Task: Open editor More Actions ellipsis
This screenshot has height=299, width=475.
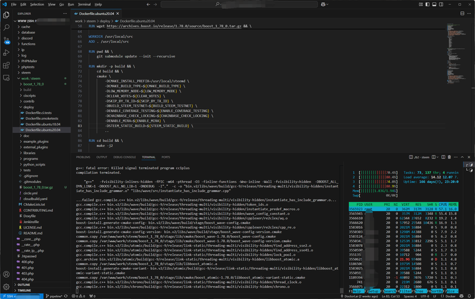Action: click(469, 13)
